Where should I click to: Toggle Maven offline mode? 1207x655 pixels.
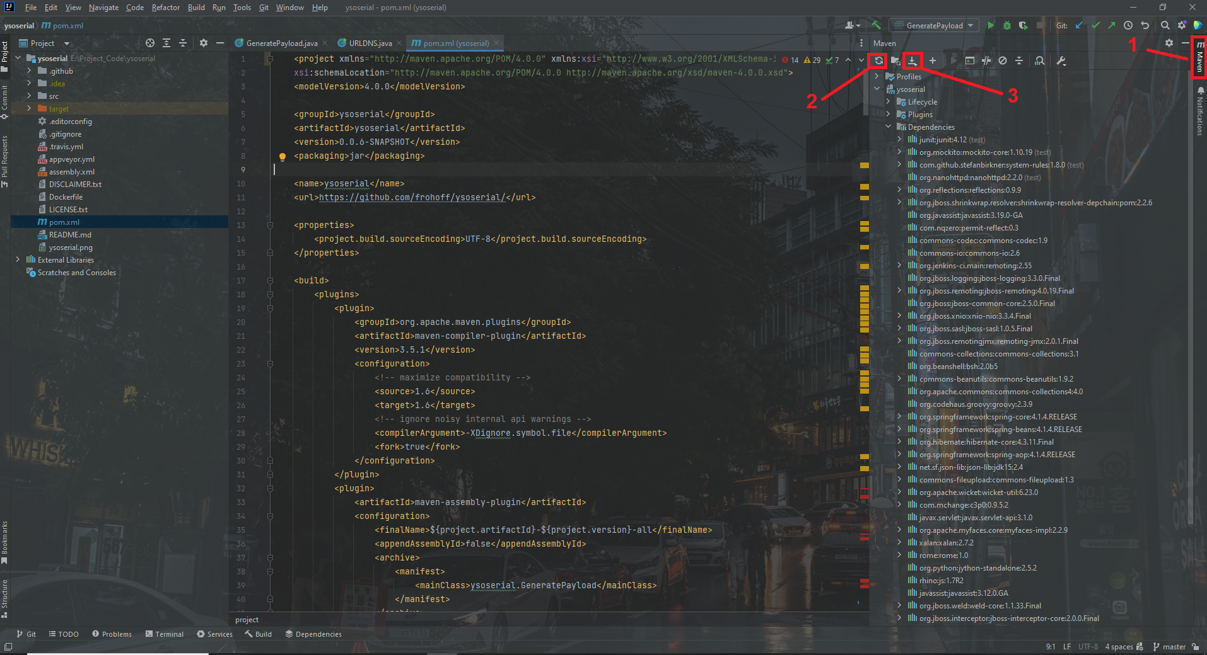pos(986,60)
